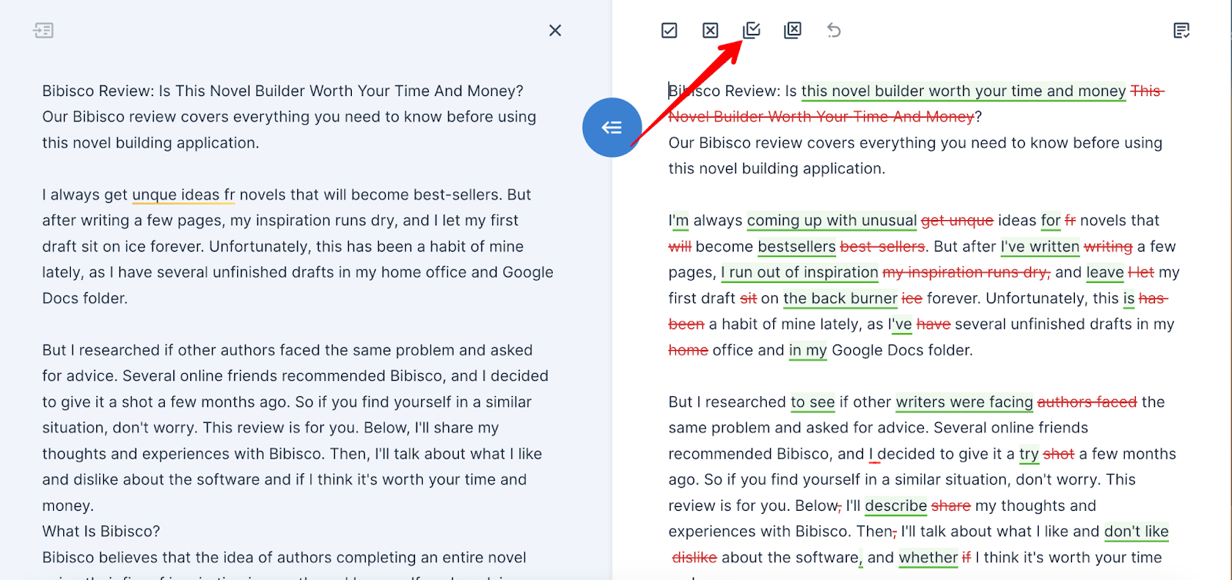Click inserted phrase 'the back burner'
1232x580 pixels.
pos(840,298)
